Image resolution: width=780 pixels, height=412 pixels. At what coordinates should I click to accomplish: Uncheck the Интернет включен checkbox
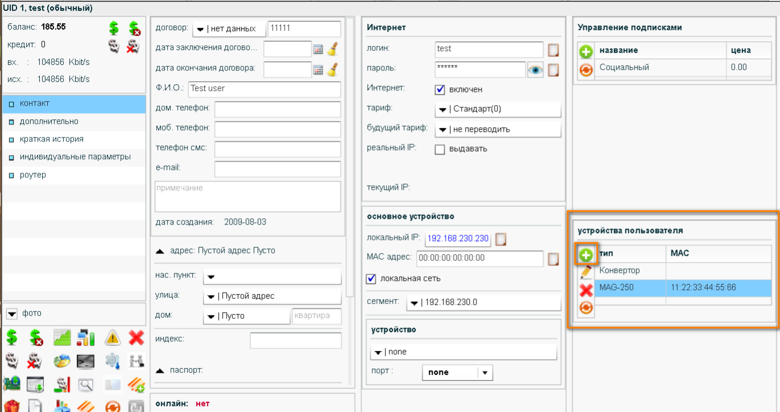pos(439,89)
